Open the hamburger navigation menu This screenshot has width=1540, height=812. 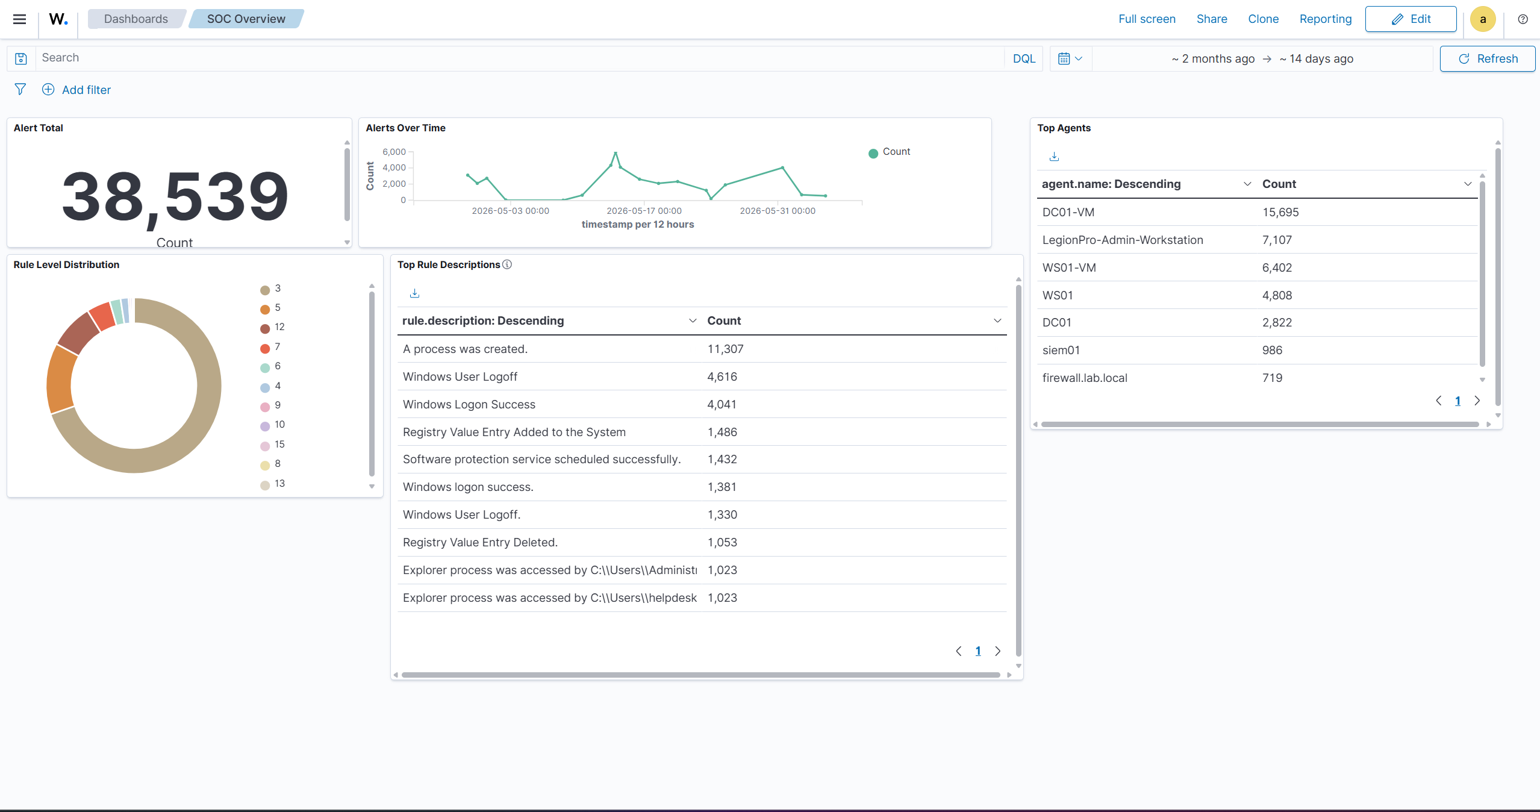(x=19, y=19)
